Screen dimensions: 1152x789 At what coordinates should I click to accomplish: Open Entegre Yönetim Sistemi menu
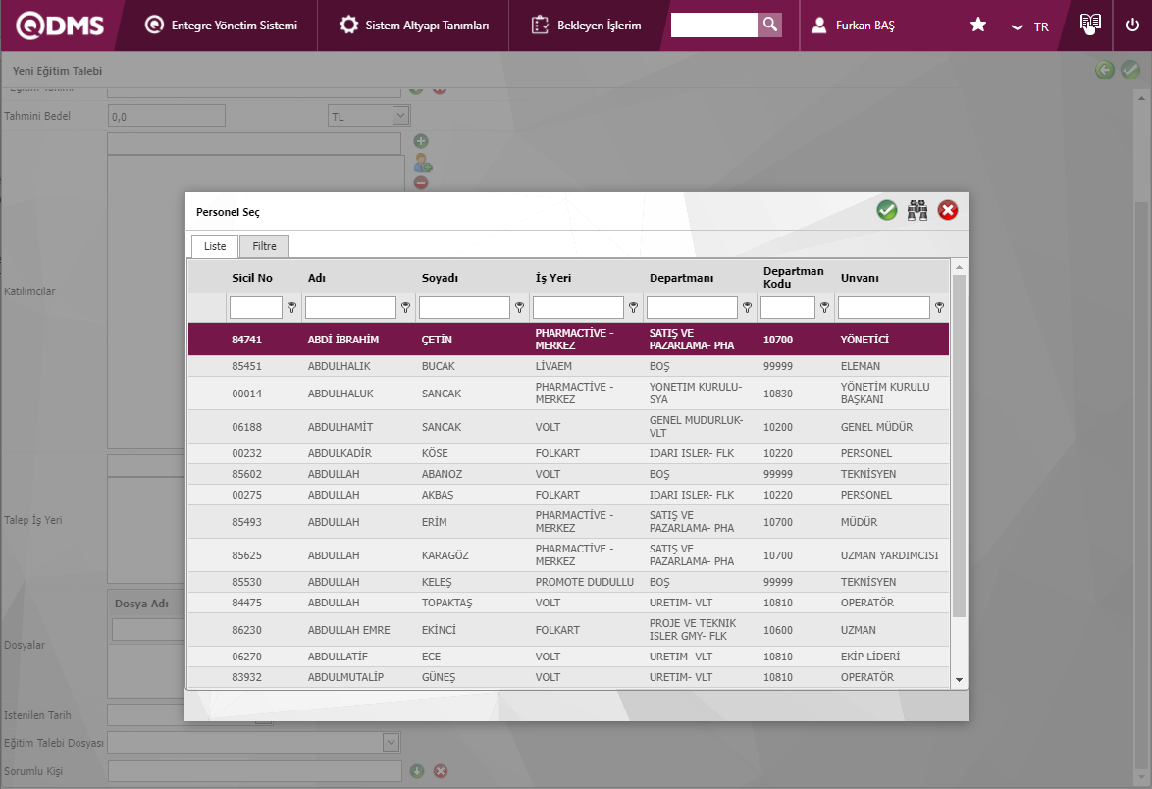[x=221, y=26]
